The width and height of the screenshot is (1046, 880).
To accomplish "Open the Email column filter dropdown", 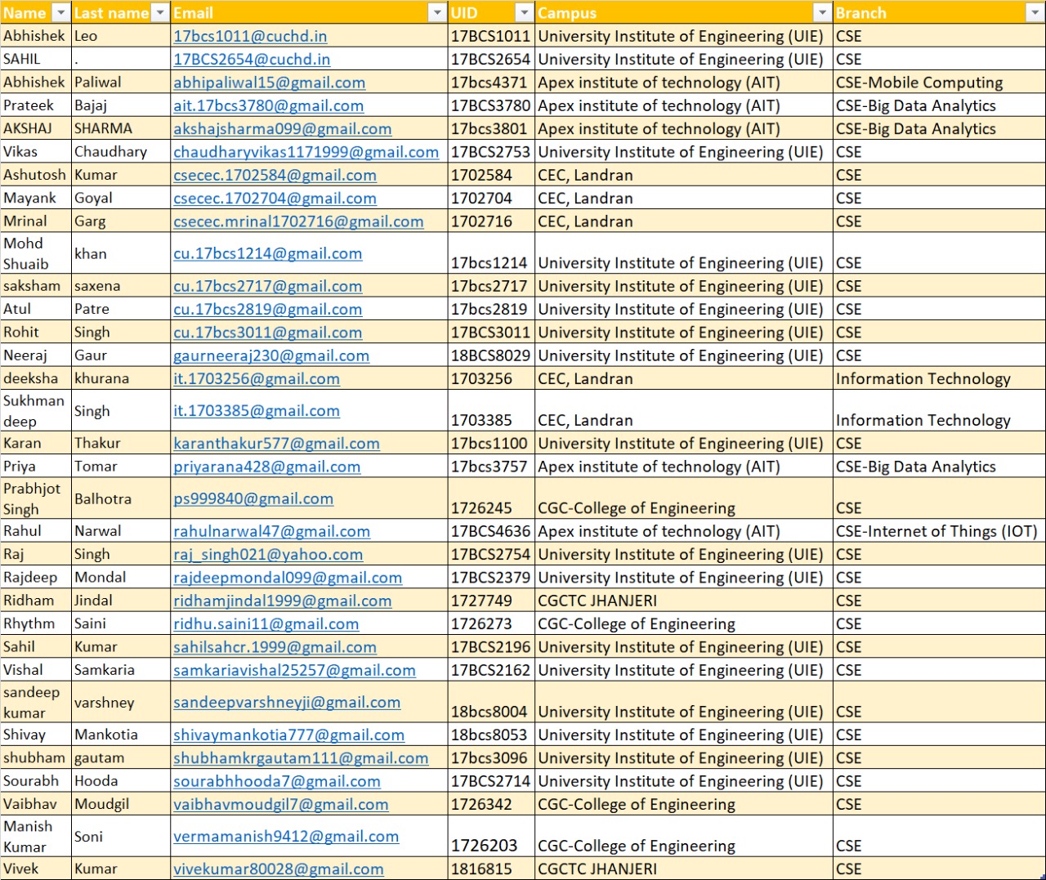I will point(437,13).
